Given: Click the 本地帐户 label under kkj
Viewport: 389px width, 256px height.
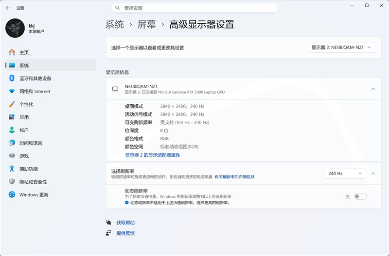Looking at the screenshot, I should coord(36,32).
